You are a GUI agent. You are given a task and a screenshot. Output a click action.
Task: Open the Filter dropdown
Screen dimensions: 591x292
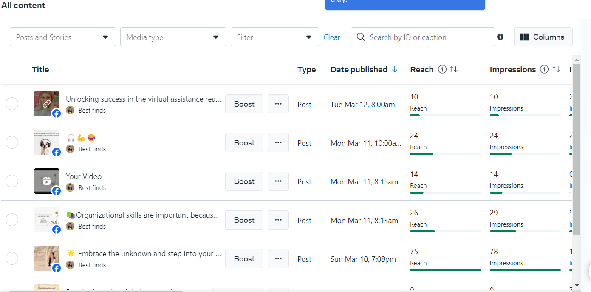point(275,37)
